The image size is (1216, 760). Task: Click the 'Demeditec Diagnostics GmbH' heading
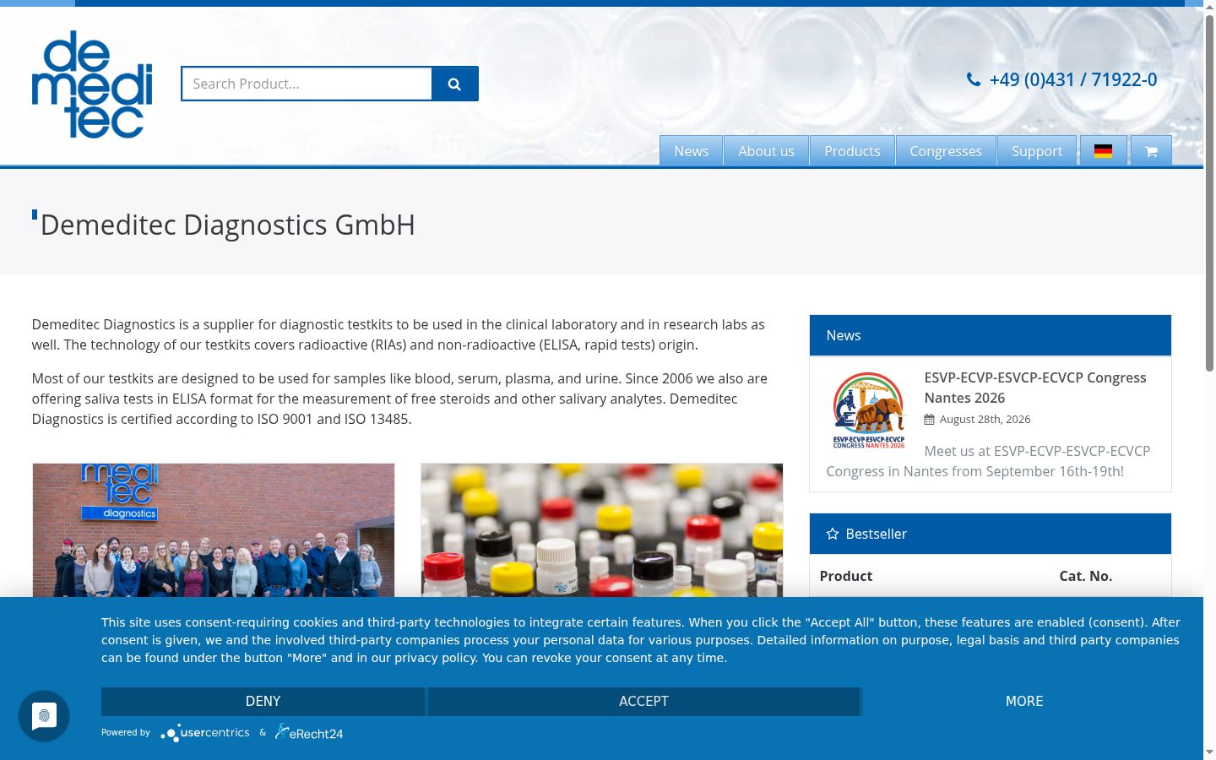(x=227, y=225)
